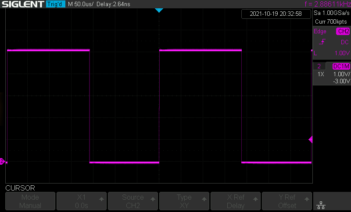Click the M 50.0us/ timebase readout

point(80,4)
